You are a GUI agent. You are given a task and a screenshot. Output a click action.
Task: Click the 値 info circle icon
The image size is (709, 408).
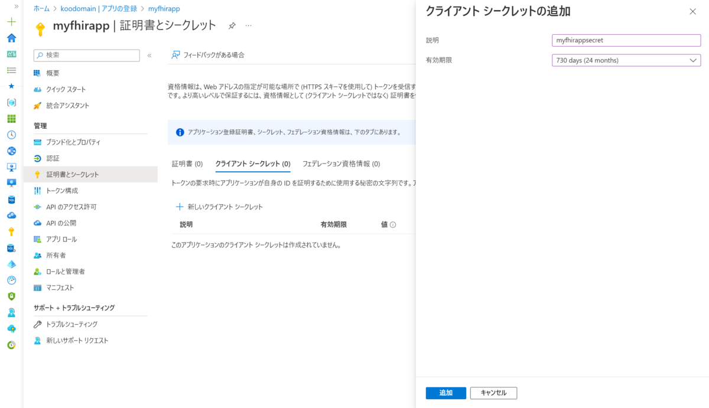click(393, 225)
